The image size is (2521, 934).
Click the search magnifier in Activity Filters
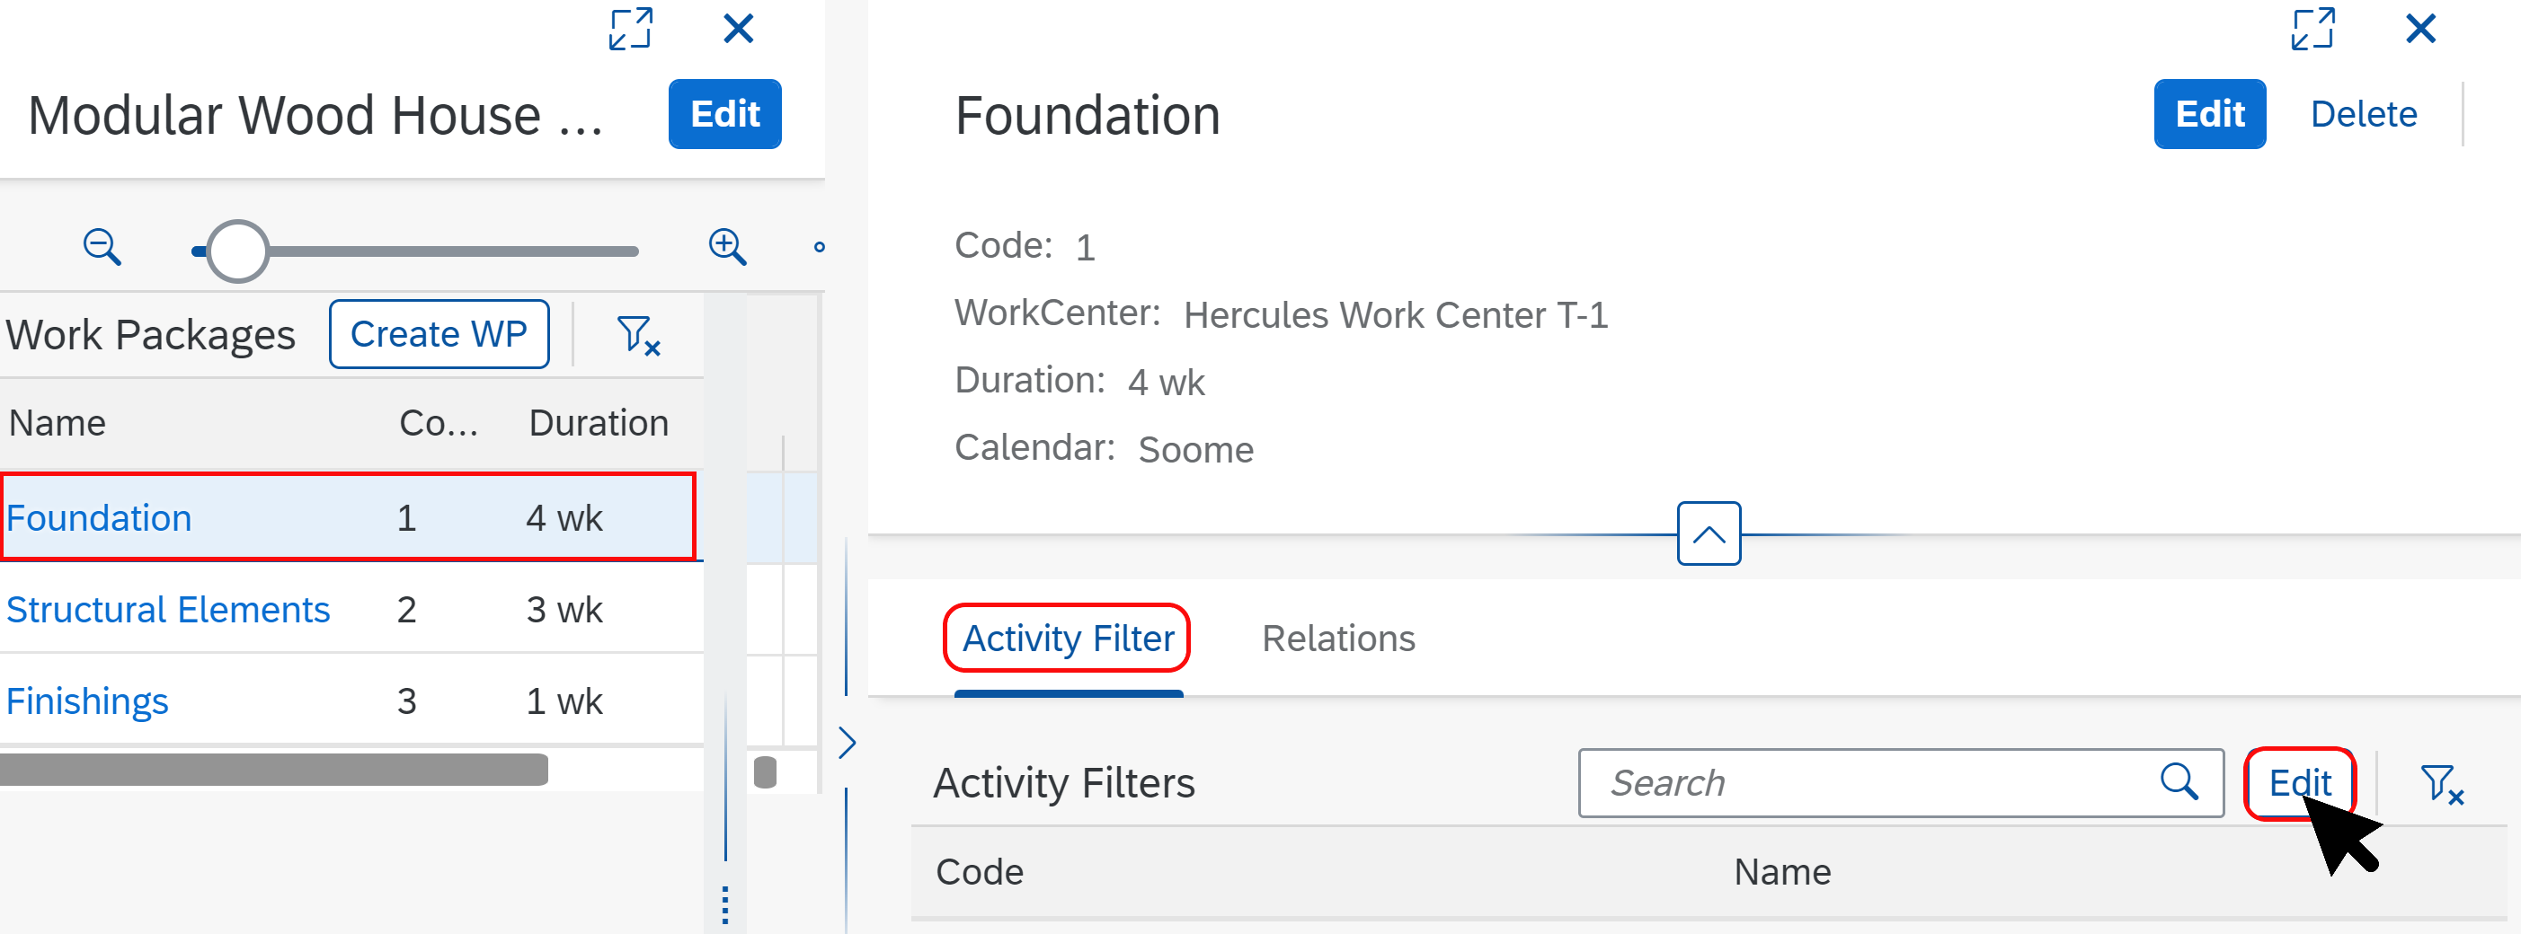pos(2179,782)
